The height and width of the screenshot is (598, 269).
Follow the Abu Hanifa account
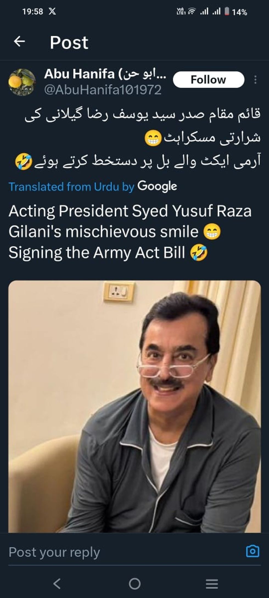[x=208, y=80]
